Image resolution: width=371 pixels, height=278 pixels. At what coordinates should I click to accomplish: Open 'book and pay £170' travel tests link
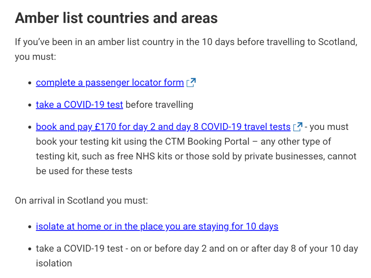pos(163,127)
